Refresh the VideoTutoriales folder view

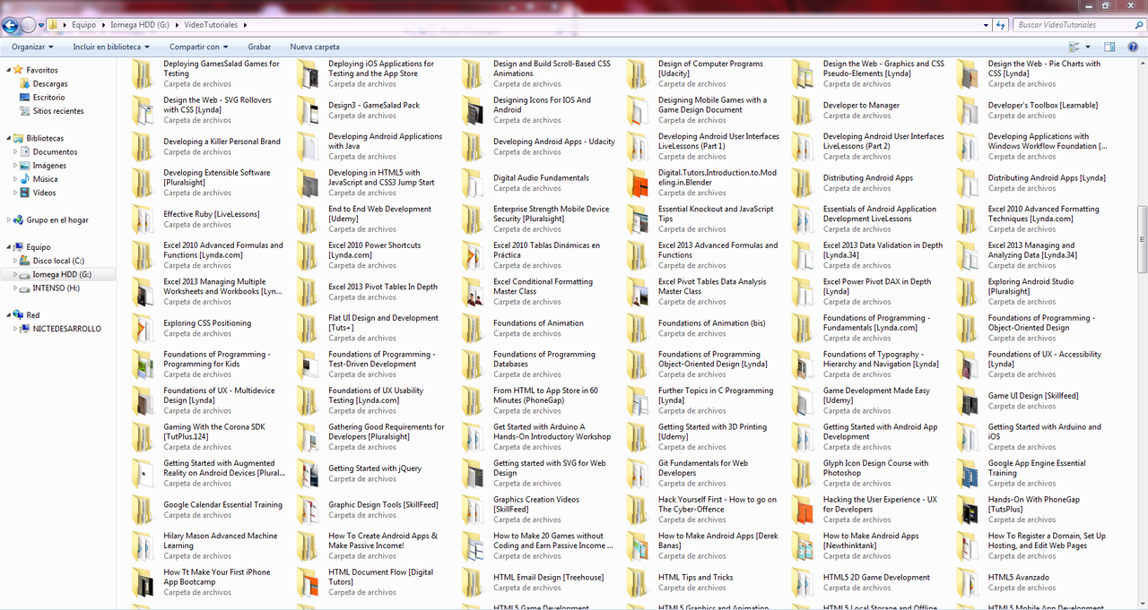click(1002, 25)
